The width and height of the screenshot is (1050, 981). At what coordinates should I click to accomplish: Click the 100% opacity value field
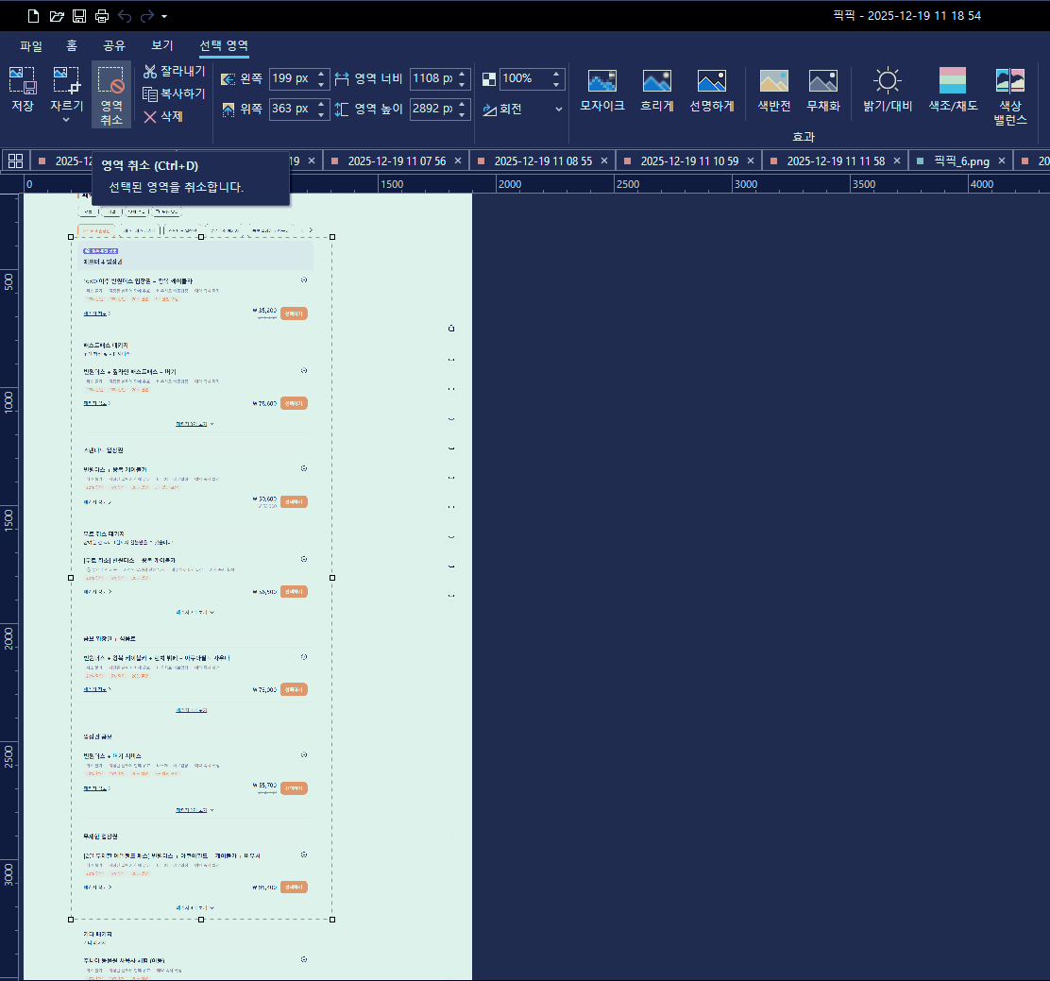tap(524, 78)
